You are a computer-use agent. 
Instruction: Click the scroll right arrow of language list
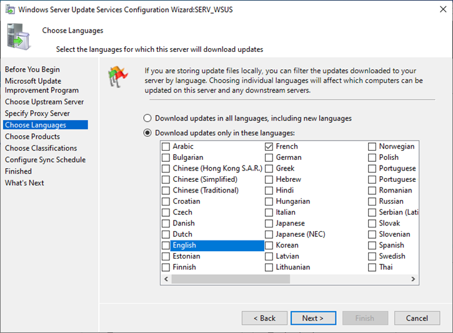[x=413, y=279]
